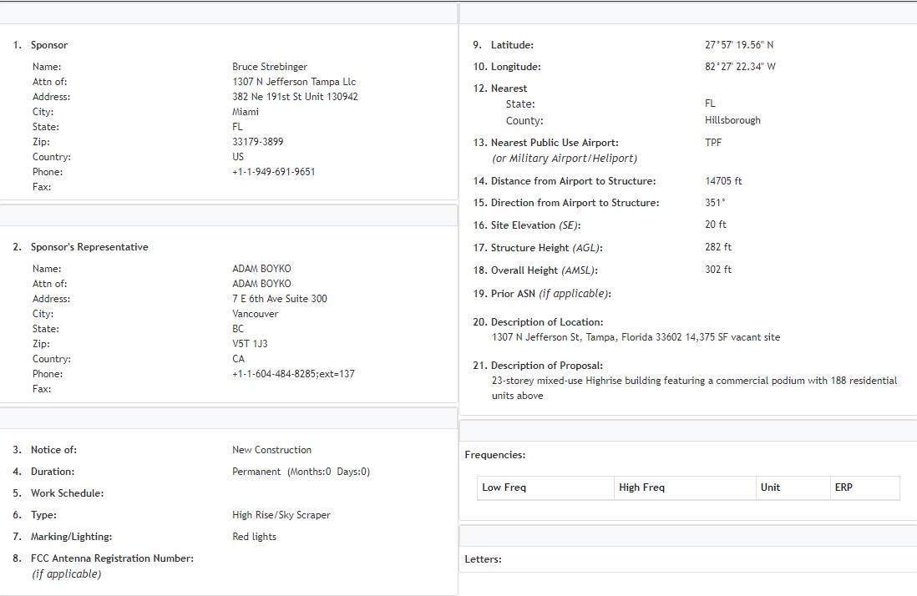Click the Hillsborough county value
This screenshot has height=596, width=917.
click(732, 120)
